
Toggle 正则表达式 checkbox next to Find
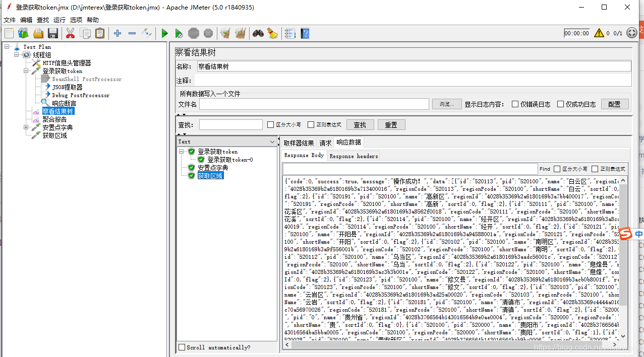click(595, 169)
